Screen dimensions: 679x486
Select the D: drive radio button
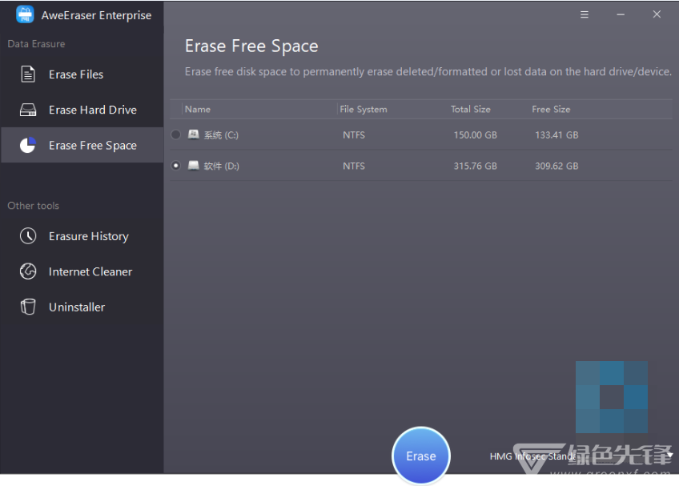176,166
